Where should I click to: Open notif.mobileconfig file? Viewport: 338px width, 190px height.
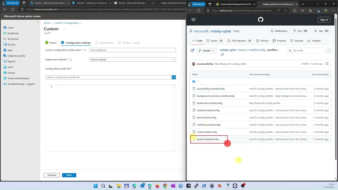[x=207, y=132]
